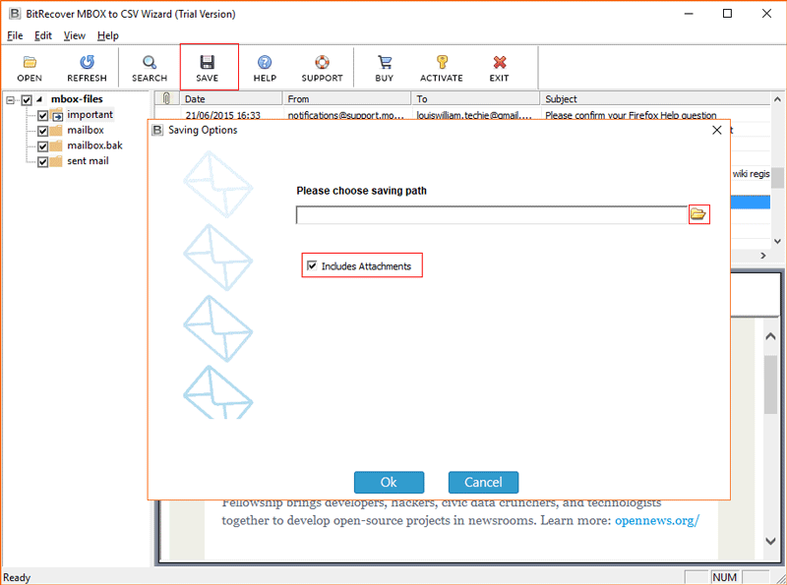Close the Saving Options dialog
This screenshot has width=787, height=585.
coord(717,130)
